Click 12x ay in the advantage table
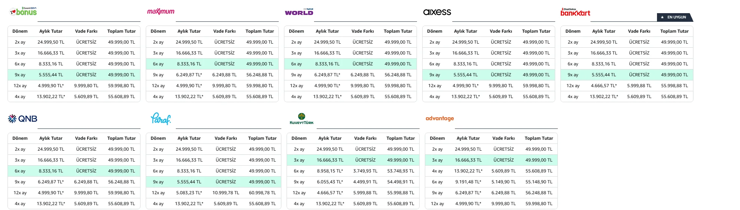 pyautogui.click(x=437, y=204)
